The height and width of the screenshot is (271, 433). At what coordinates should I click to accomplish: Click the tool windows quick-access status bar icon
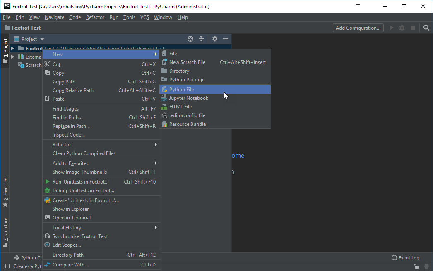point(7,266)
